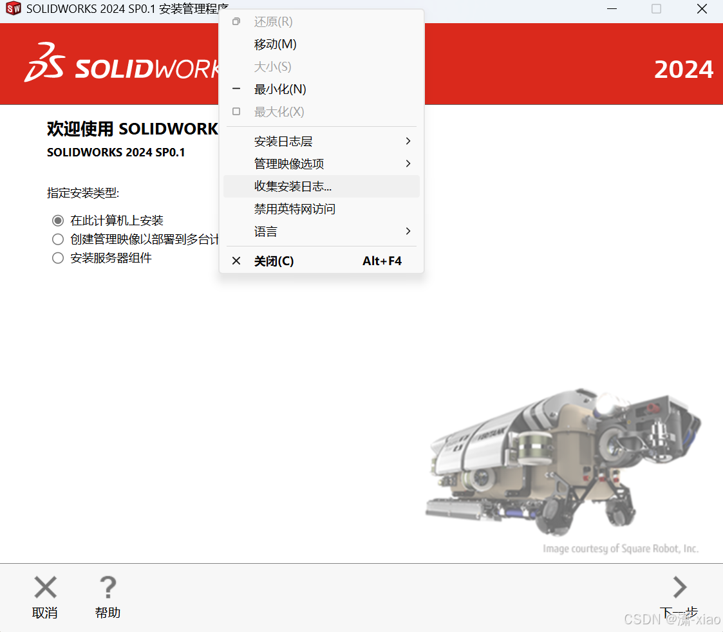This screenshot has width=723, height=632.
Task: Click the 指定安装类型 label
Action: click(x=83, y=192)
